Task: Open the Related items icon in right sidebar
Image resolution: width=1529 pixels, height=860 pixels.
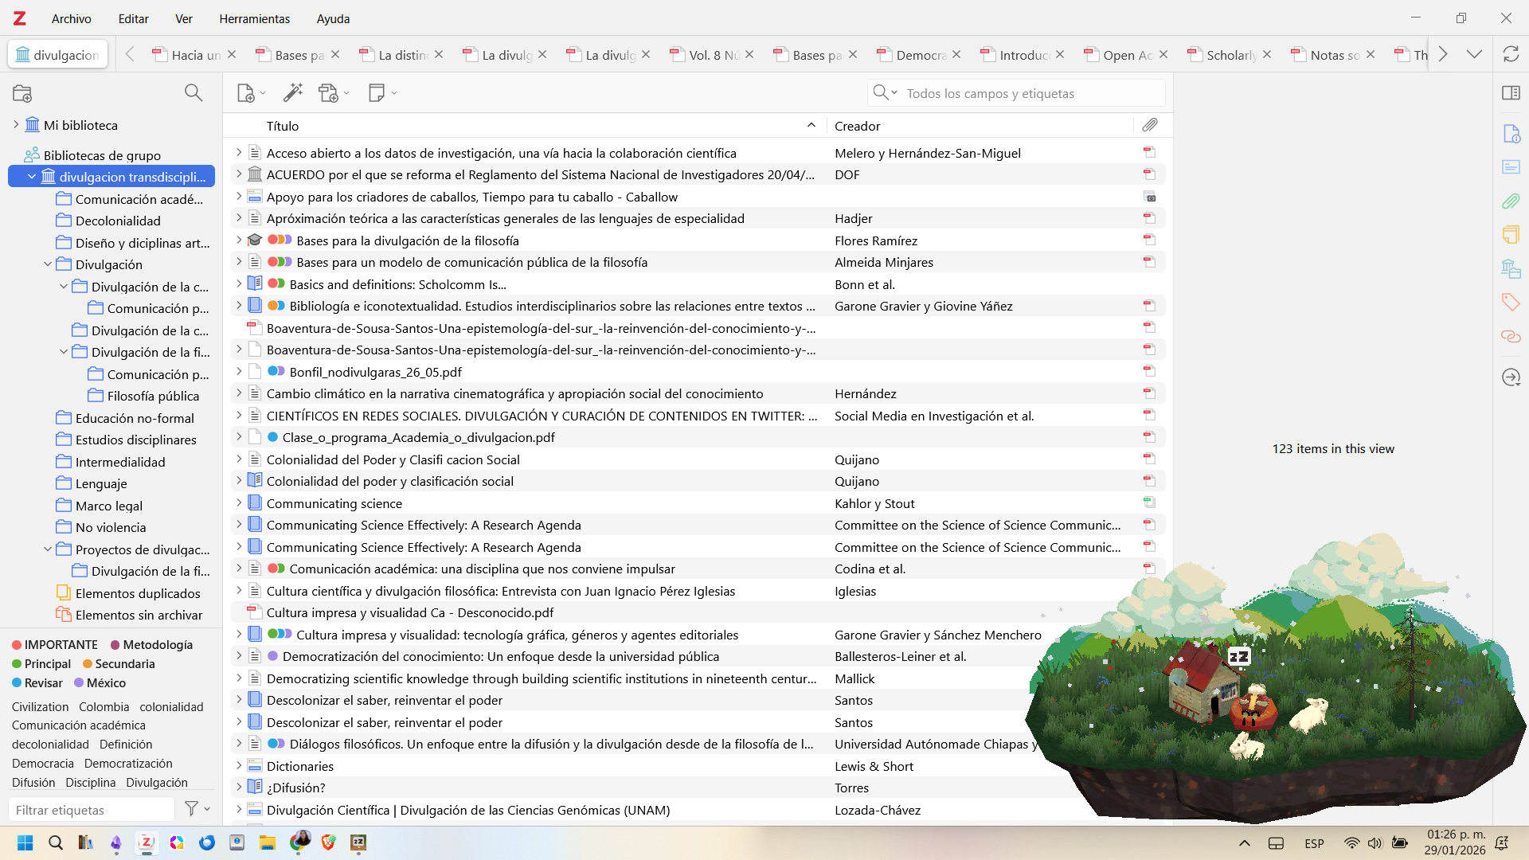Action: pyautogui.click(x=1511, y=336)
